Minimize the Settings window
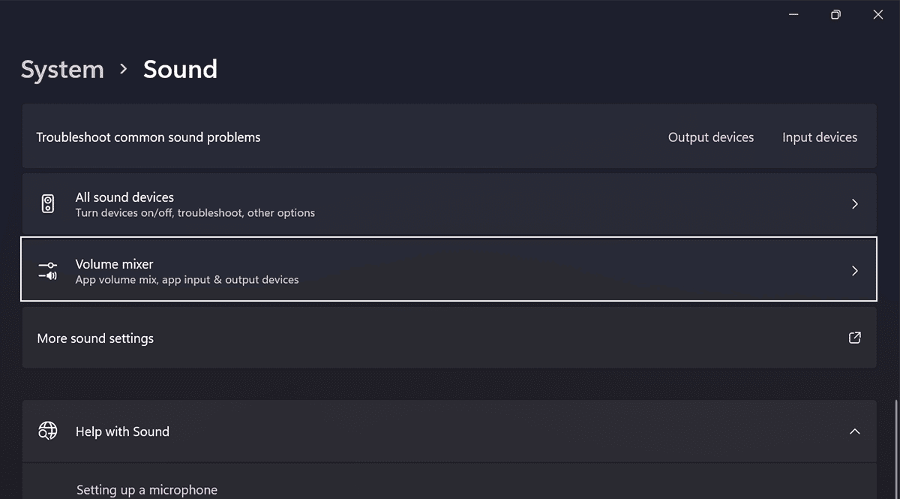The image size is (900, 499). pyautogui.click(x=793, y=15)
